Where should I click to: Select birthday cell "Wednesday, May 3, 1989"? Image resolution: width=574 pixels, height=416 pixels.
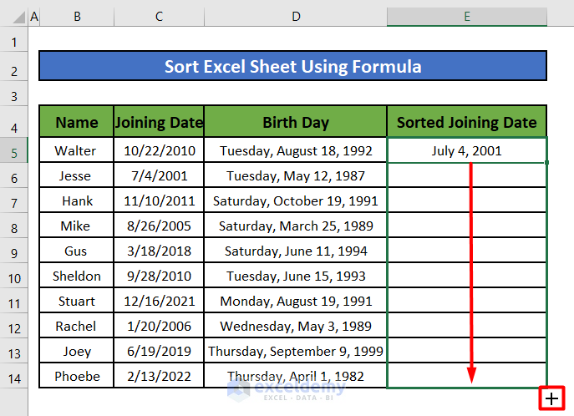[x=296, y=327]
